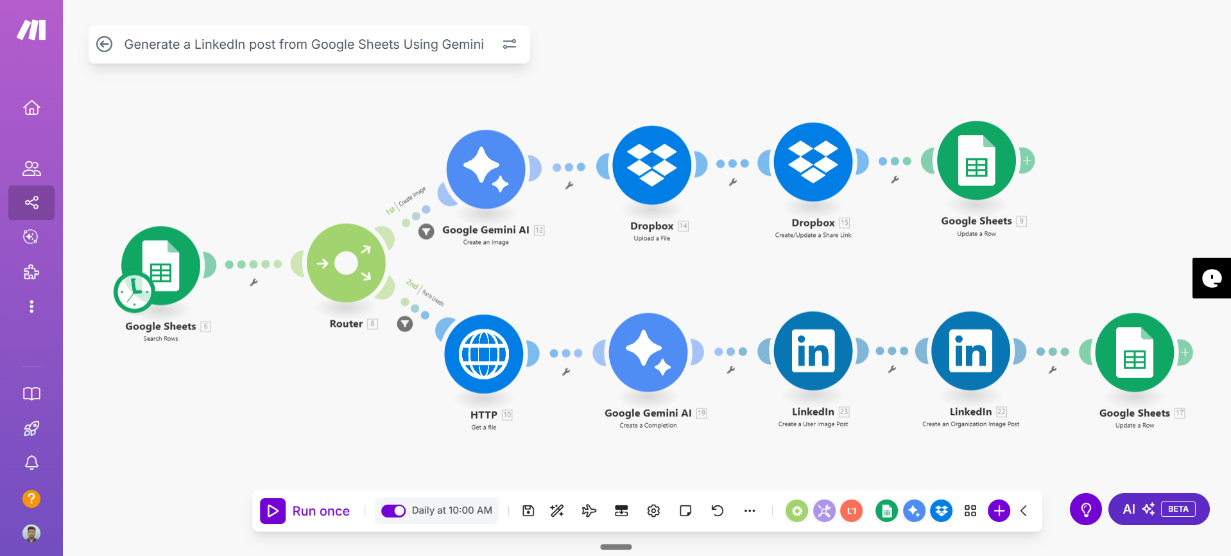The height and width of the screenshot is (556, 1231).
Task: Select Google Gemini AI favorite in toolbar
Action: (x=914, y=511)
